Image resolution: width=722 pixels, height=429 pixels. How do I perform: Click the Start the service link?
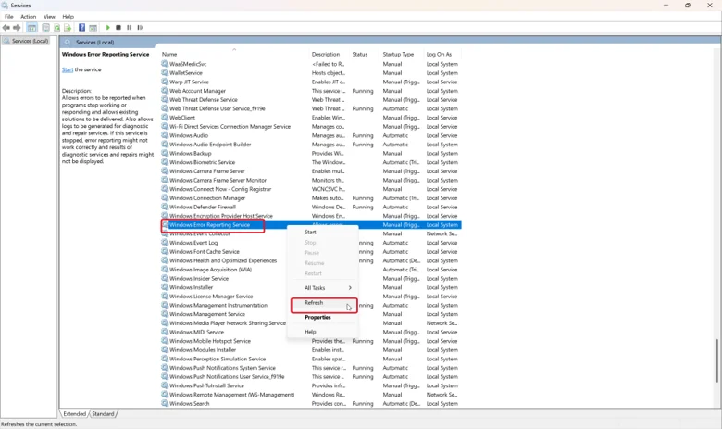(68, 69)
